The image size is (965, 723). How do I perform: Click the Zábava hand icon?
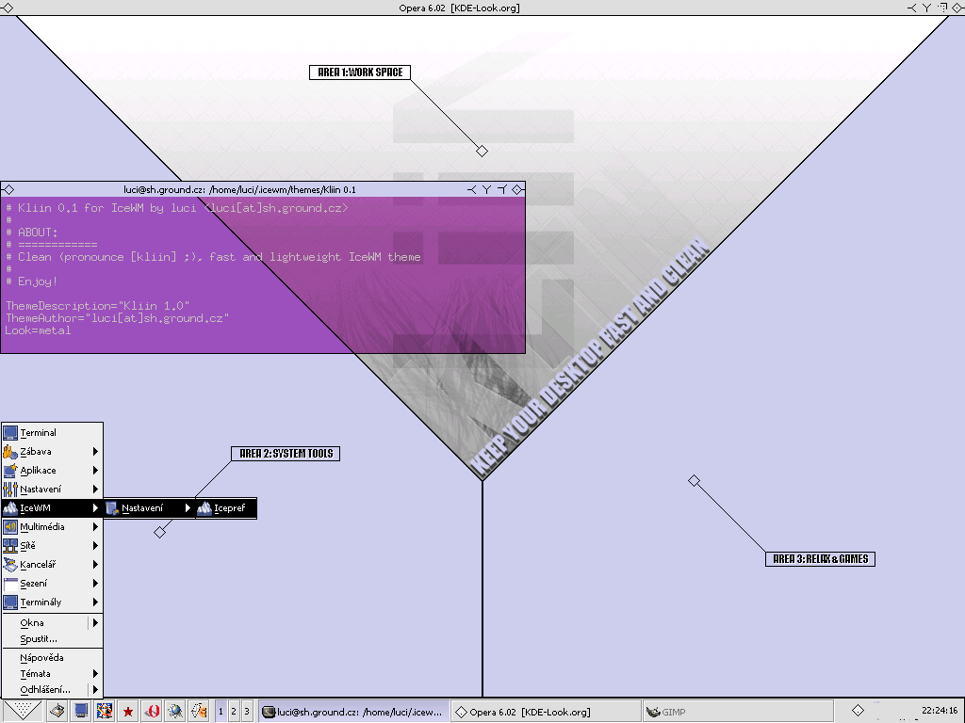click(x=10, y=452)
